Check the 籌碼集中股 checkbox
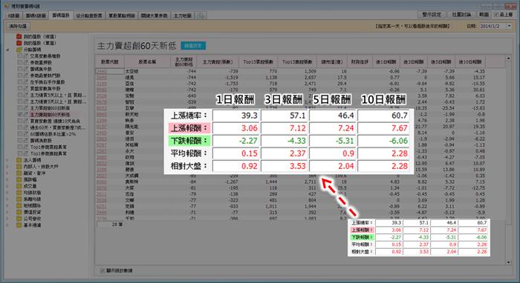Viewport: 520px width, 283px height. click(x=20, y=69)
